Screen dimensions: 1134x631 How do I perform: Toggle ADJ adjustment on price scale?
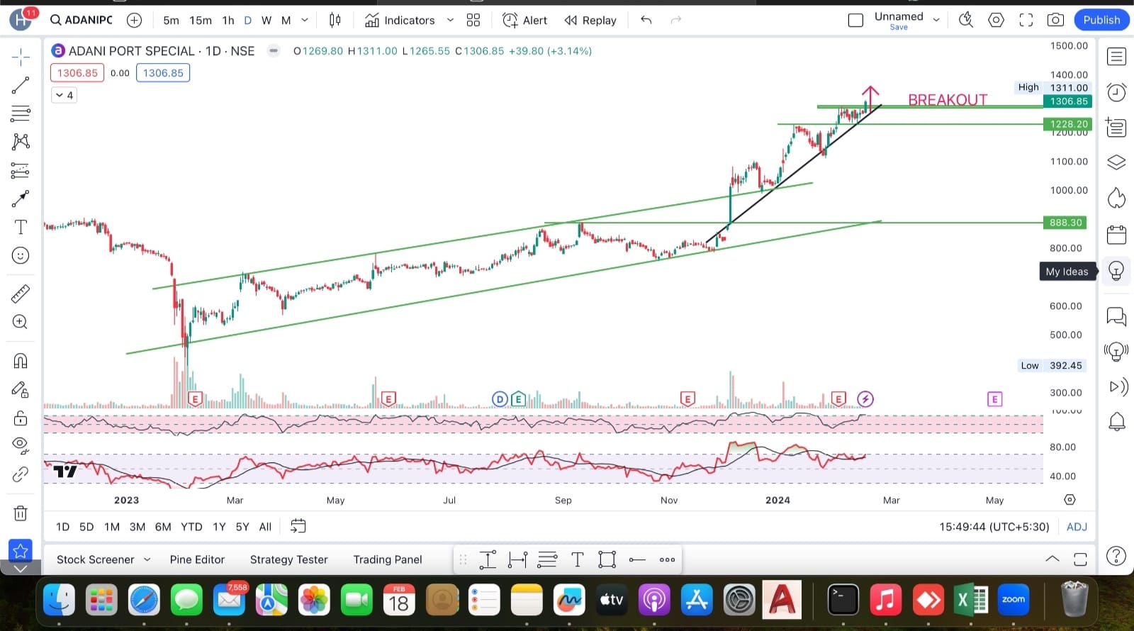[1077, 527]
